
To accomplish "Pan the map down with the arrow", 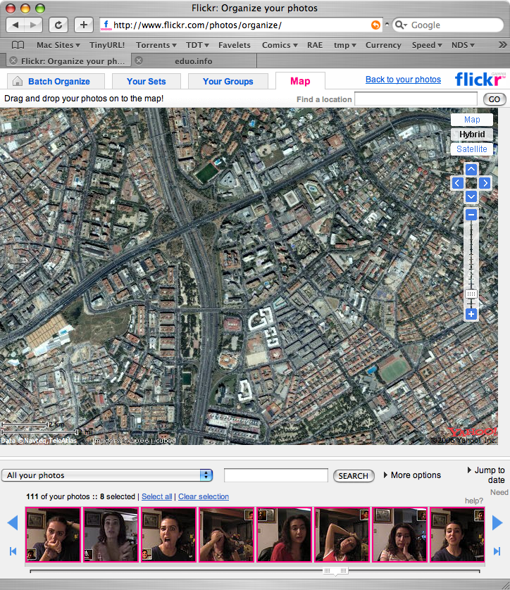I will [471, 197].
